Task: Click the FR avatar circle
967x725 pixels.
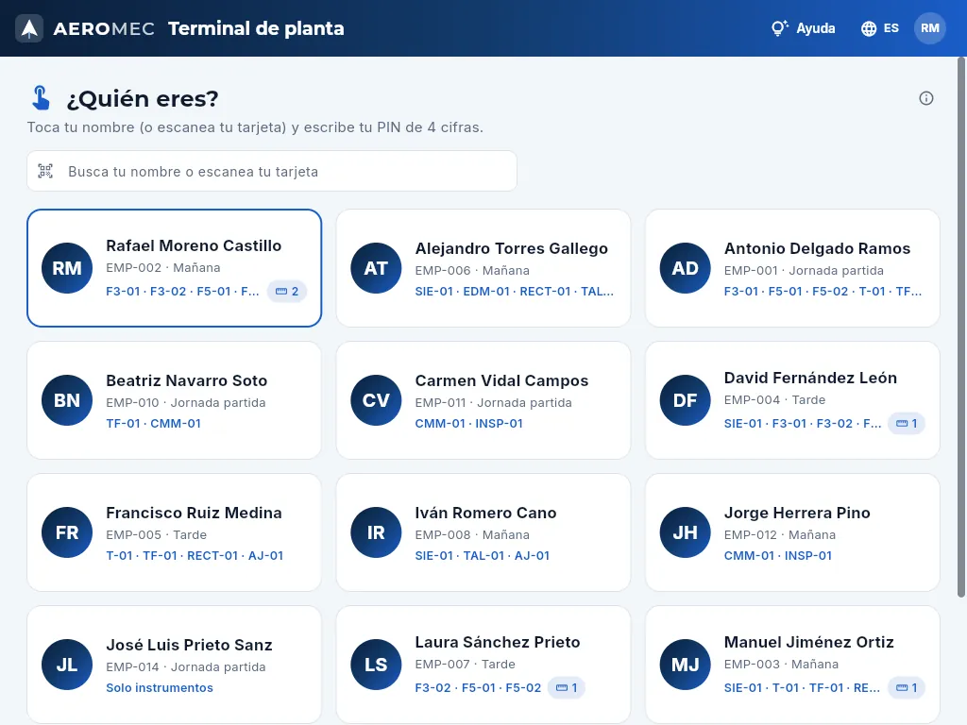Action: 67,532
